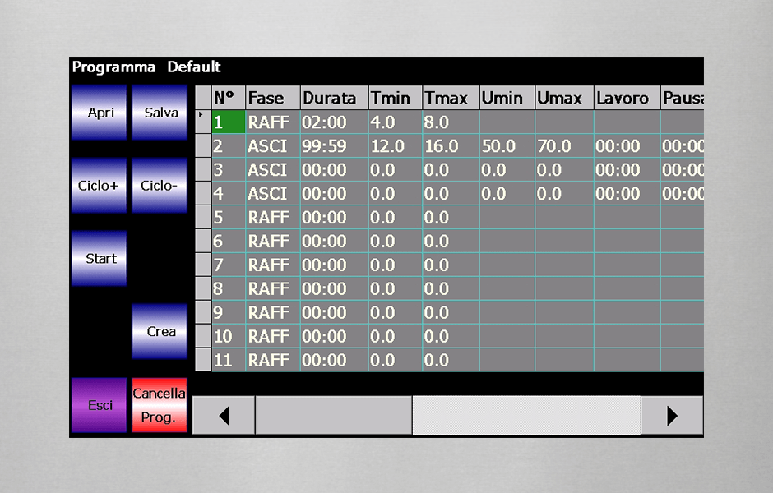Select Tmin cell 4.0 in row 1
This screenshot has width=773, height=493.
[396, 122]
